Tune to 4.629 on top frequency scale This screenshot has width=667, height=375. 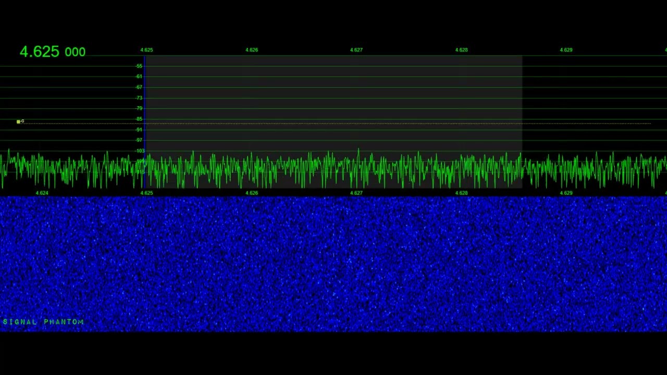pos(566,50)
